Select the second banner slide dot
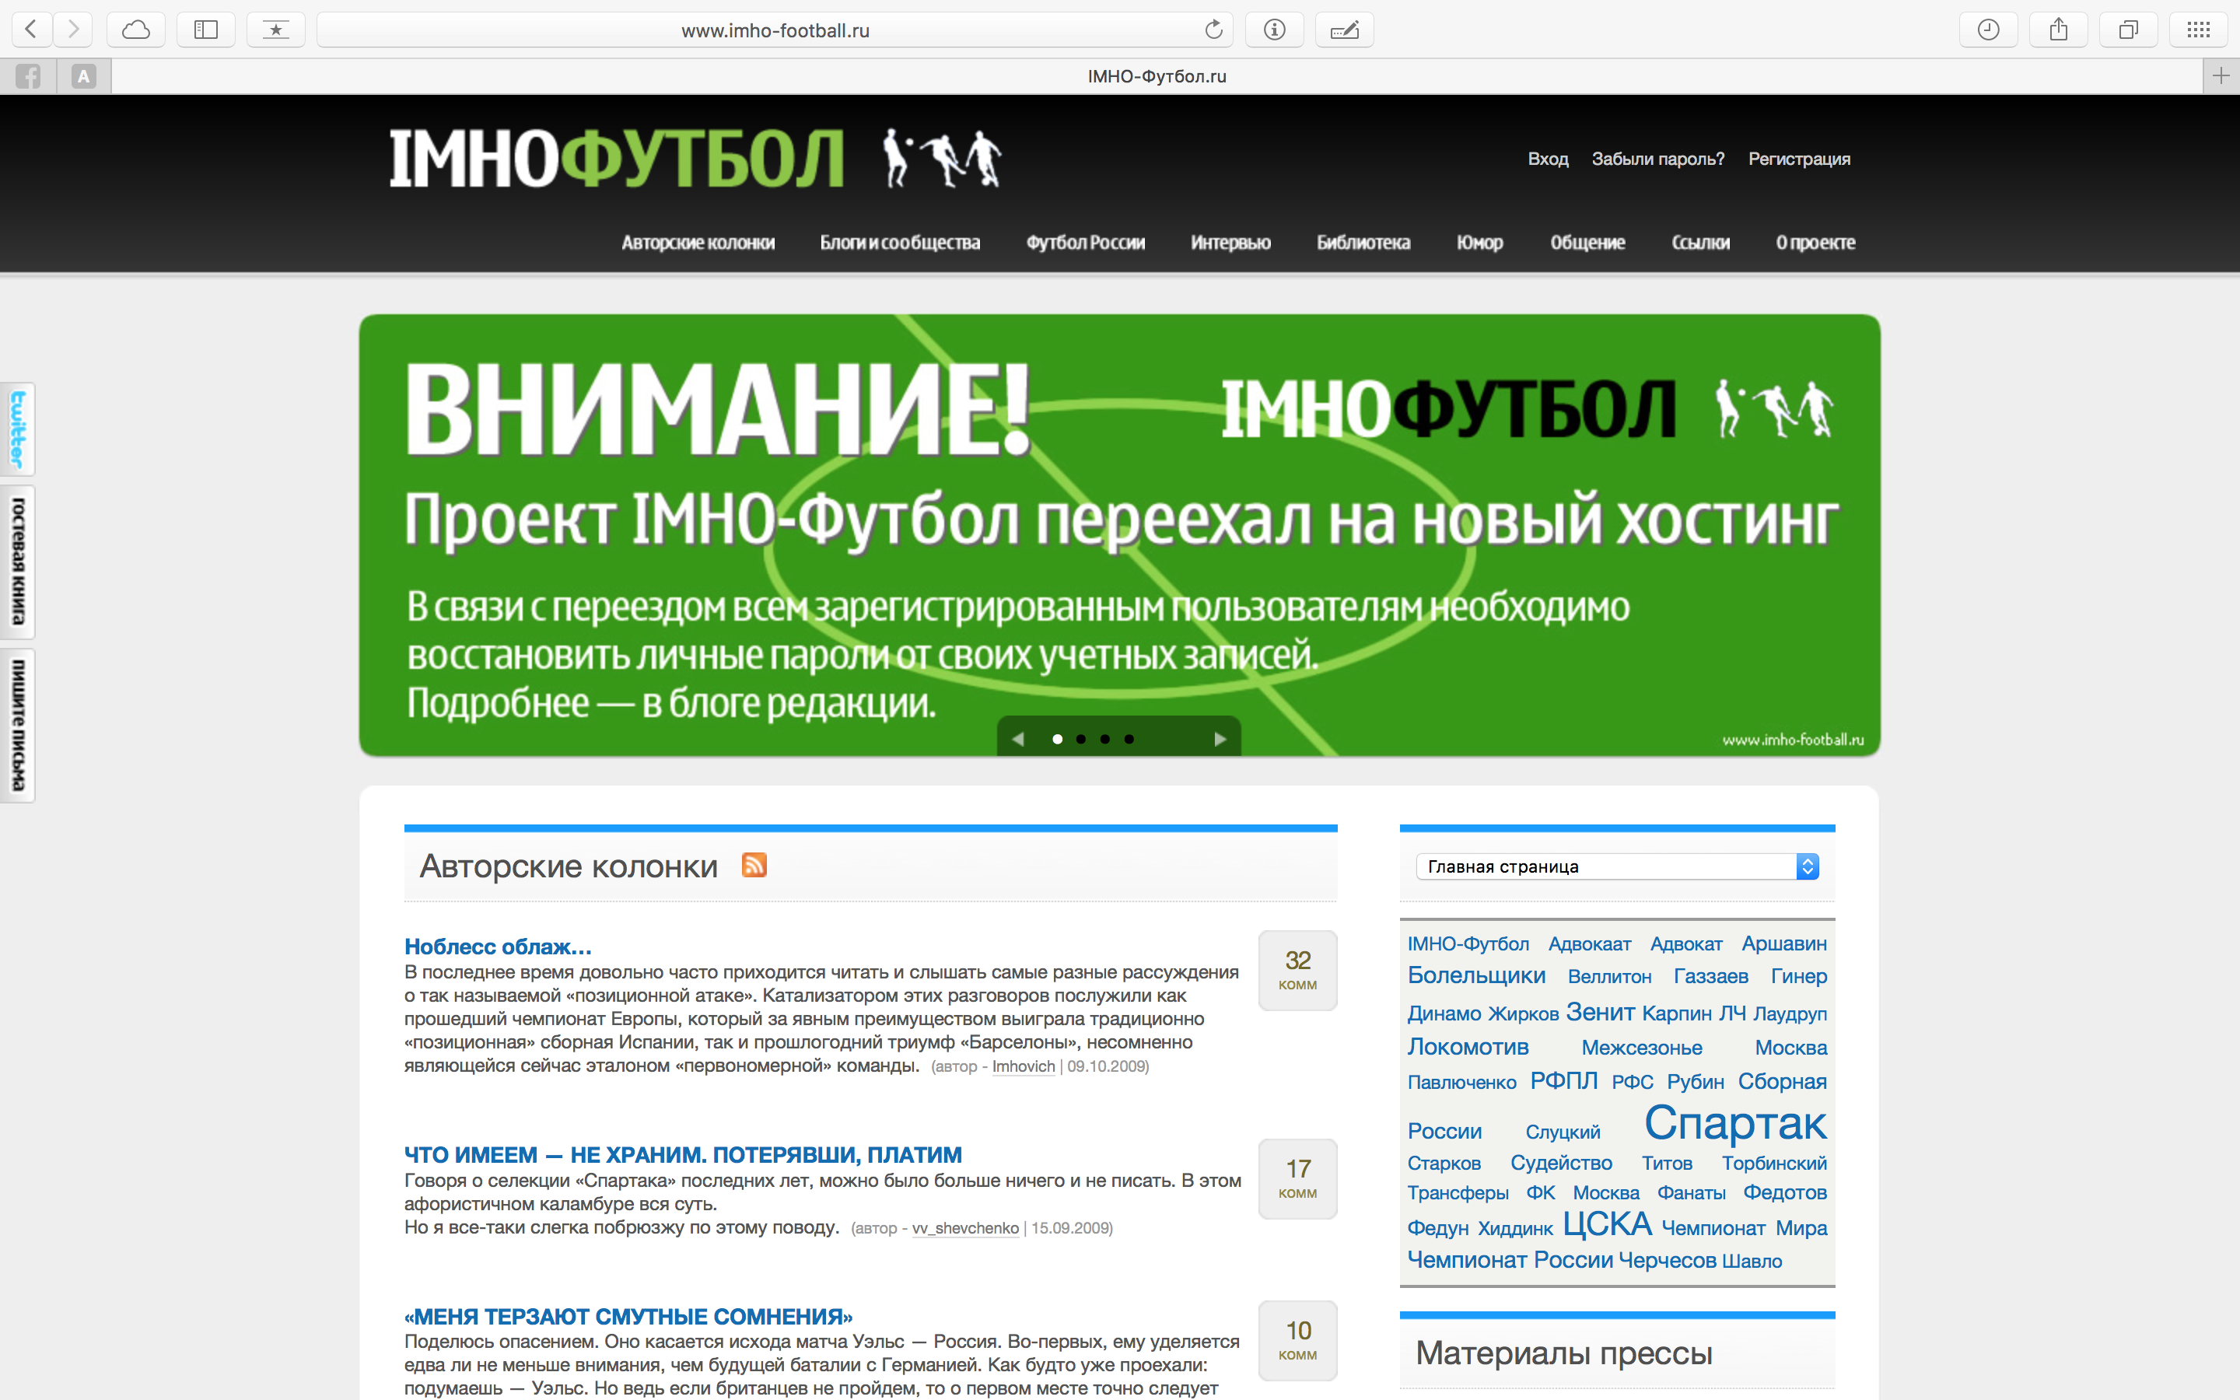The image size is (2240, 1400). pyautogui.click(x=1081, y=739)
